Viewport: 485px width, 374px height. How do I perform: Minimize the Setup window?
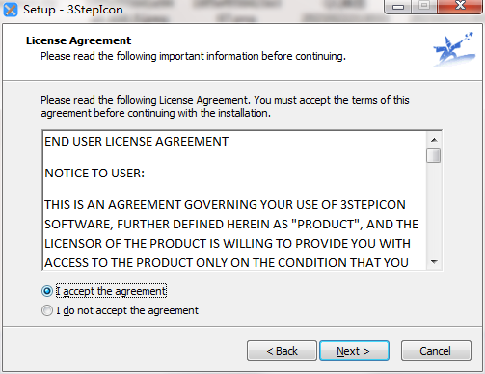coord(398,7)
